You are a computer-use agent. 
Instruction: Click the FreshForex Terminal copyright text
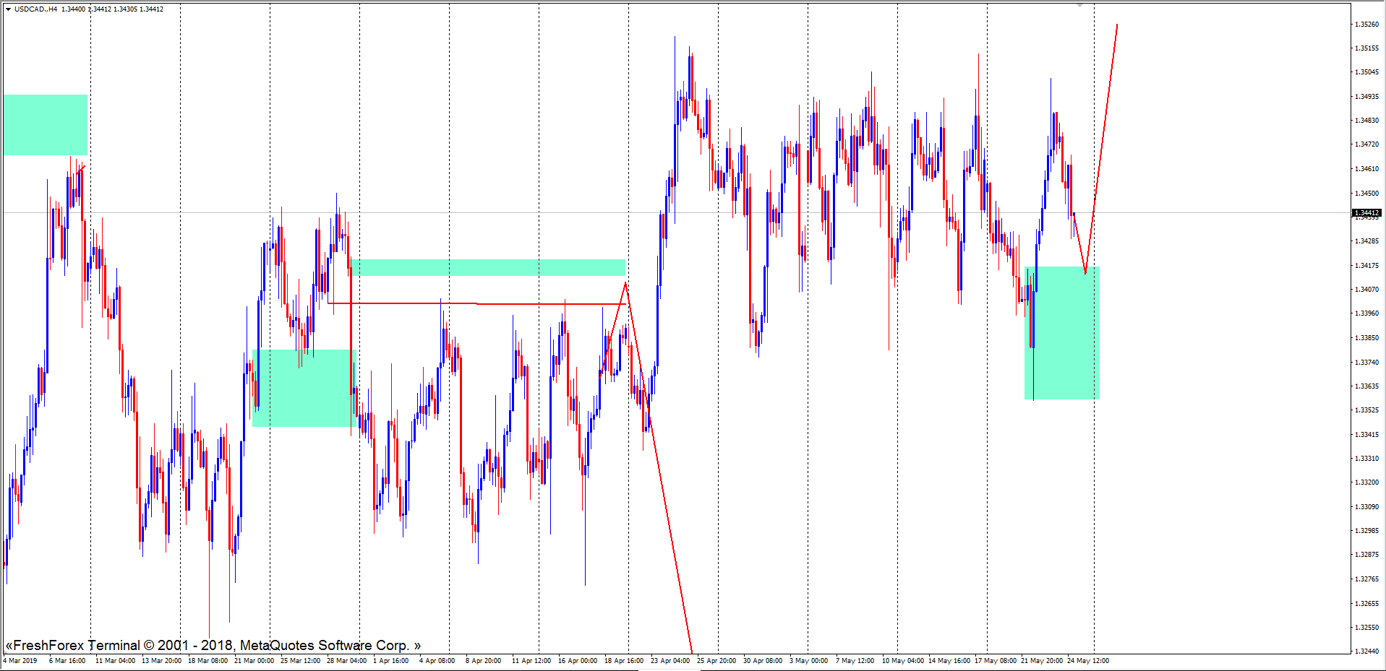[213, 645]
